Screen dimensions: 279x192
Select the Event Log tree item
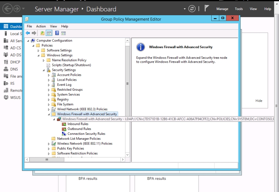[64, 85]
